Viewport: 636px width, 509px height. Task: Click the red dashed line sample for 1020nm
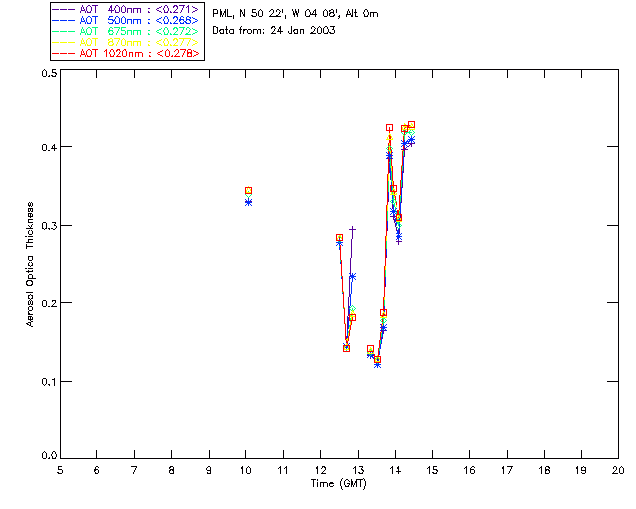[x=64, y=53]
